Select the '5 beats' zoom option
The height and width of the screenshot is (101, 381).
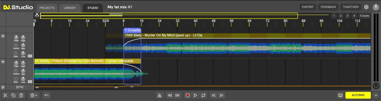coord(364,16)
